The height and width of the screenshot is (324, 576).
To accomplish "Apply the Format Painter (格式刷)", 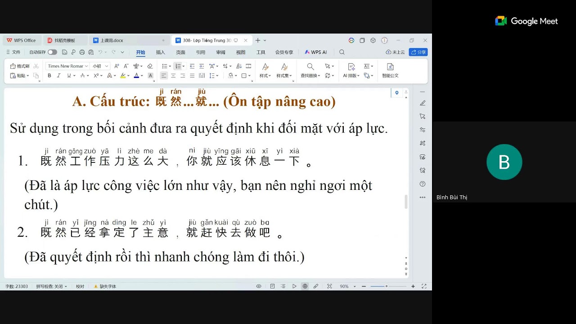I will point(20,66).
